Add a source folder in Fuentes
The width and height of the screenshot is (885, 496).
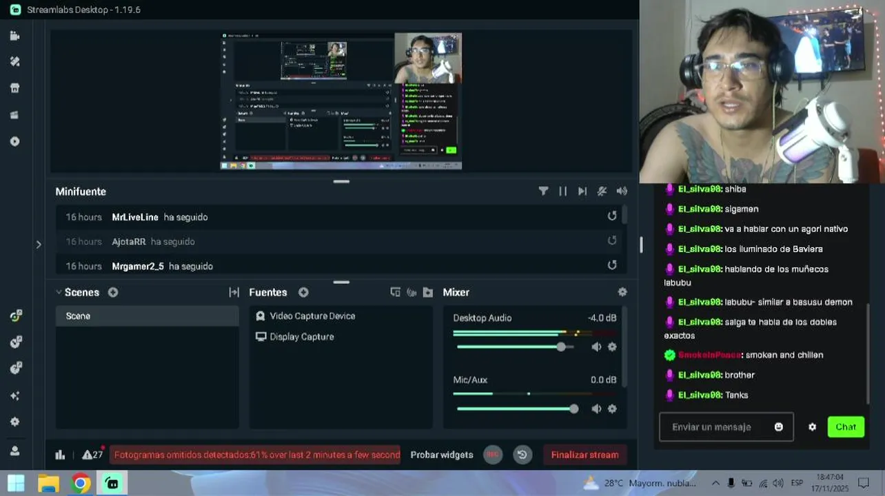(x=428, y=292)
